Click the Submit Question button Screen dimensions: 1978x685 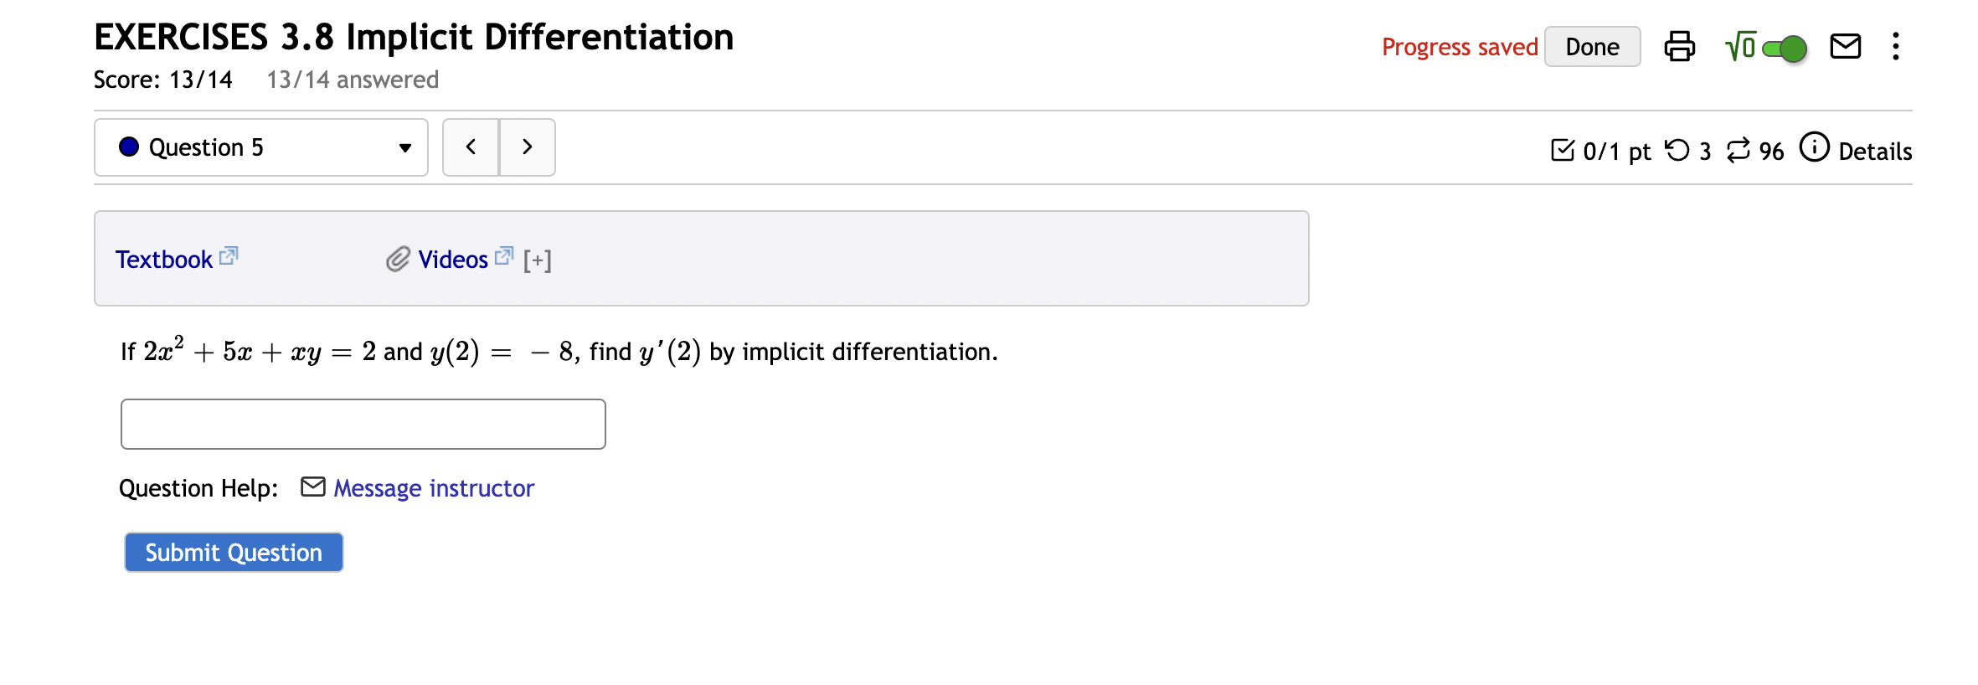tap(233, 552)
